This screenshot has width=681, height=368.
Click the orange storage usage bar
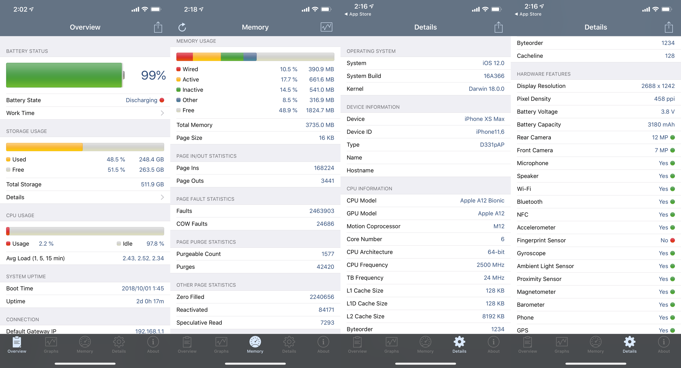click(x=44, y=147)
